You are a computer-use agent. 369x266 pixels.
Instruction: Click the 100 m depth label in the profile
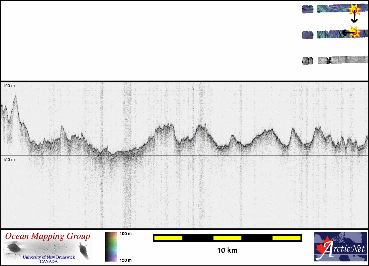click(9, 86)
